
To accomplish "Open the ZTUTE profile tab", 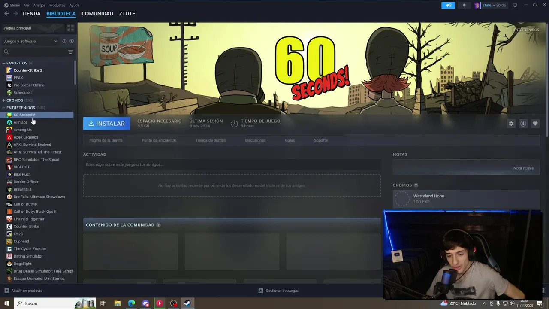I will 127,14.
